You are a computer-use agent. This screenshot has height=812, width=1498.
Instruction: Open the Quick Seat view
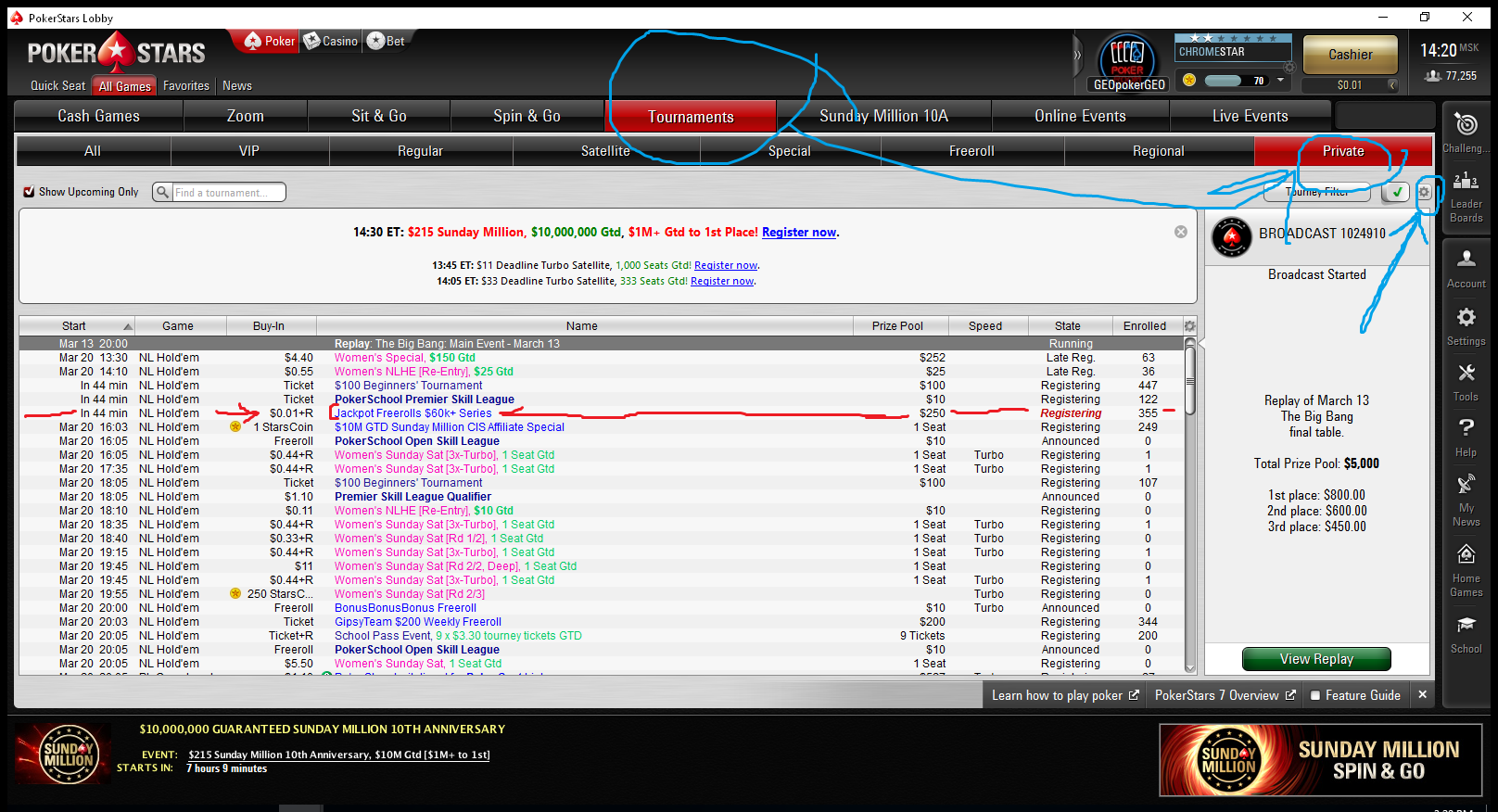[x=57, y=85]
